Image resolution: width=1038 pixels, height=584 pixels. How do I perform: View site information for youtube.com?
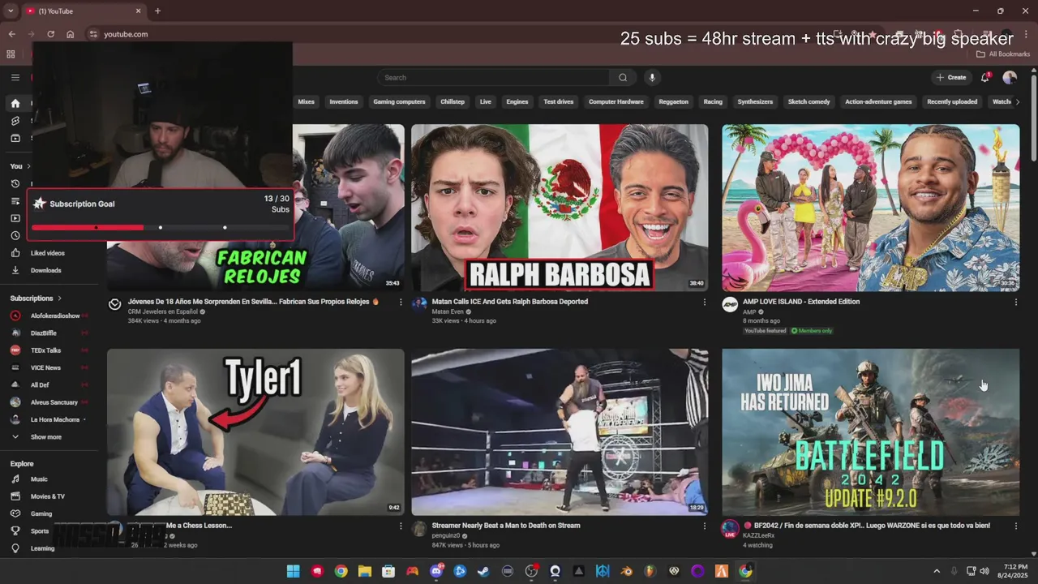(x=93, y=34)
